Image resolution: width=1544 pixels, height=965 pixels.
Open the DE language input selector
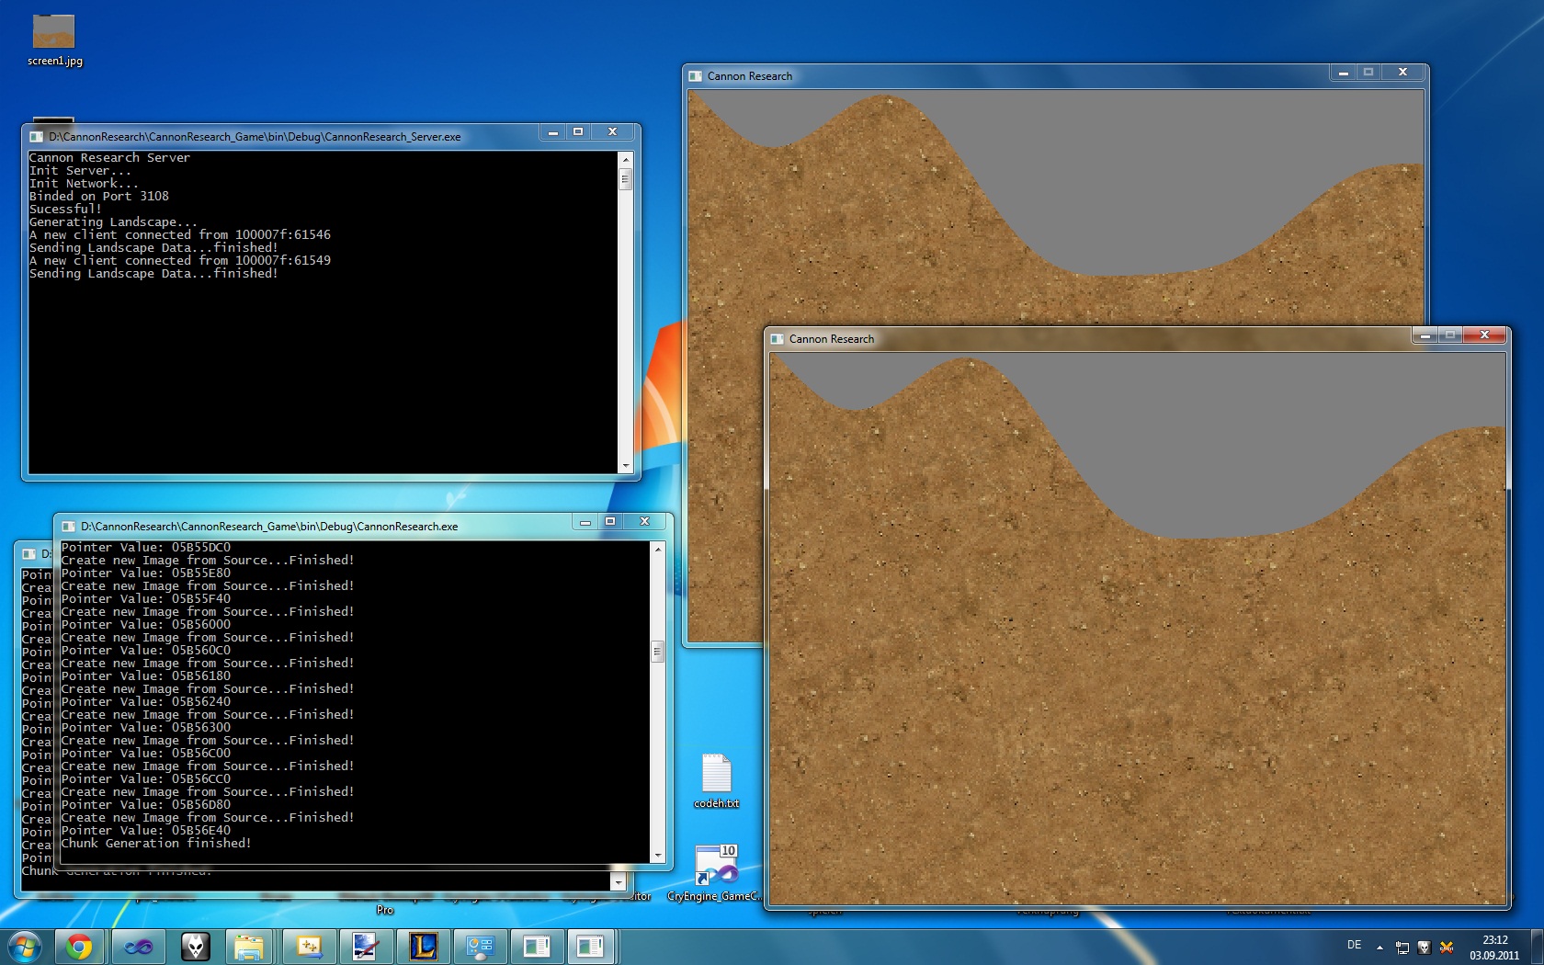click(x=1354, y=945)
